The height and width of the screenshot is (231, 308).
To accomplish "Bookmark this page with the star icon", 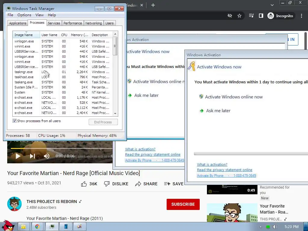I will coord(239,16).
